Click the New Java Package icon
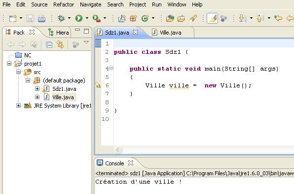Viewport: 294px width, 194px height. (x=133, y=18)
